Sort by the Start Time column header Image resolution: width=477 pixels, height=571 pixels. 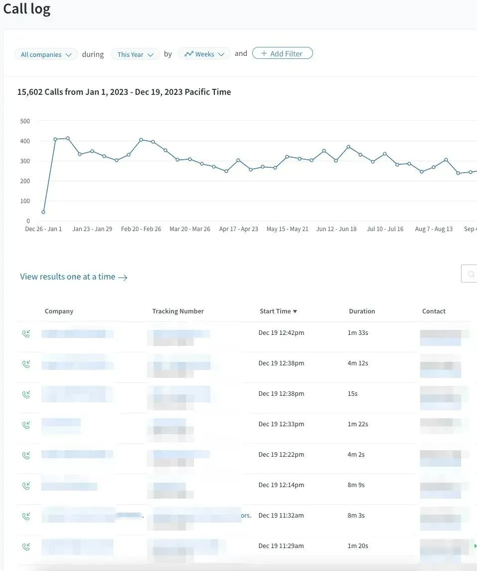tap(279, 311)
